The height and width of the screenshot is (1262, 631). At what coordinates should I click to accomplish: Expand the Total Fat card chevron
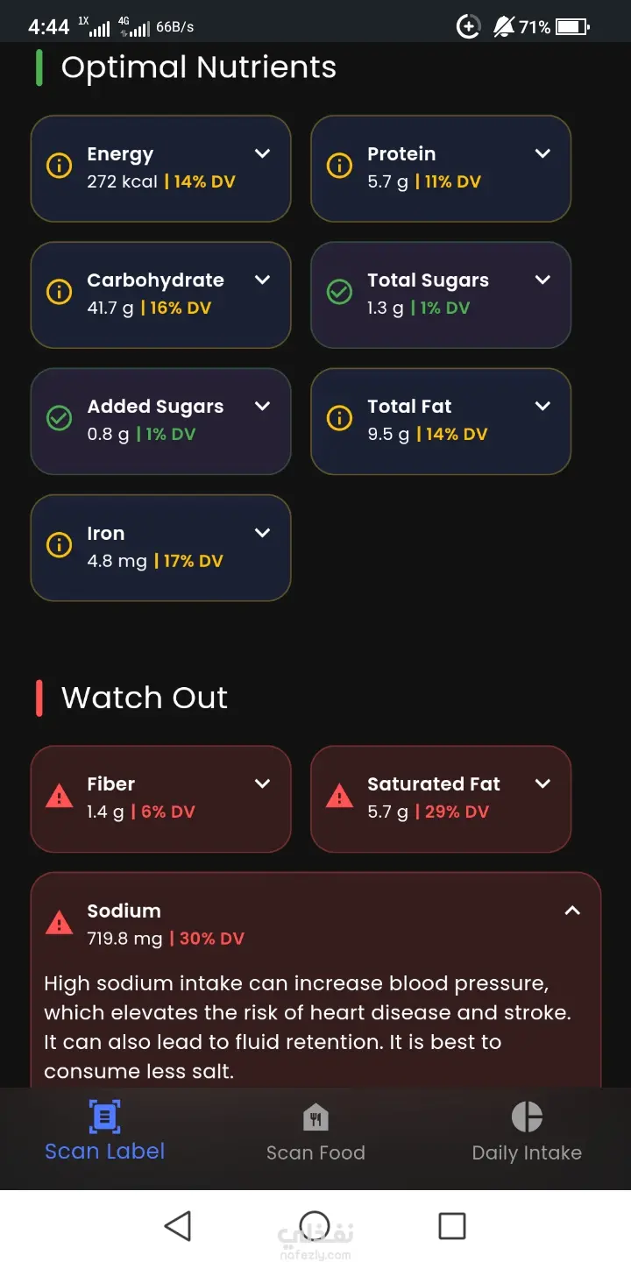(x=542, y=406)
